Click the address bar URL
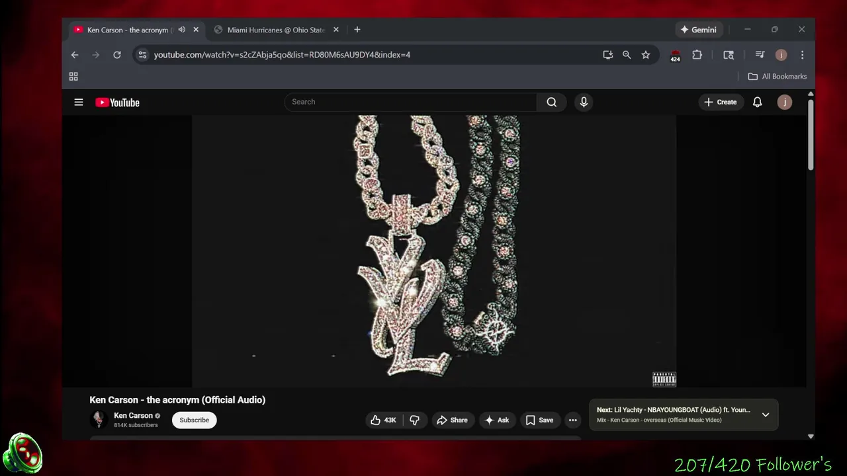847x476 pixels. [x=282, y=55]
